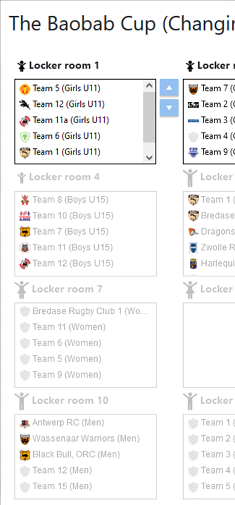Click the Team 10 (Boys U15) logo
Viewport: 235px width, 505px height.
(25, 216)
